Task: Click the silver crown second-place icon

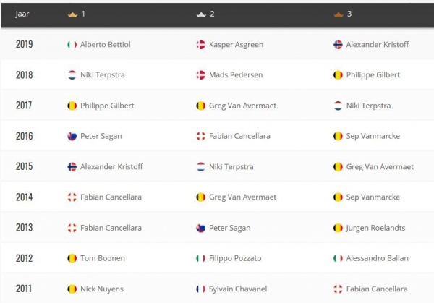Action: pos(201,14)
